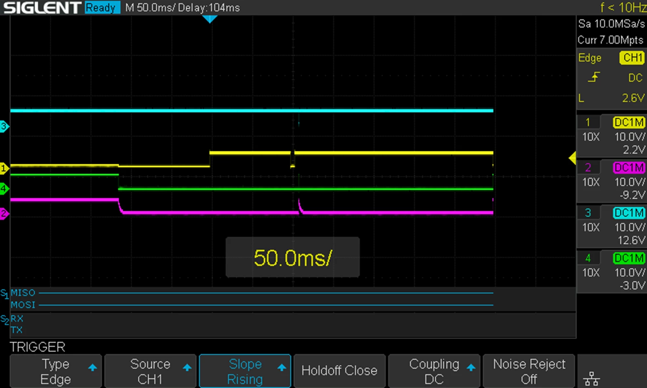Viewport: 647px width, 388px height.
Task: Click the green channel 4 ground marker
Action: pos(4,189)
